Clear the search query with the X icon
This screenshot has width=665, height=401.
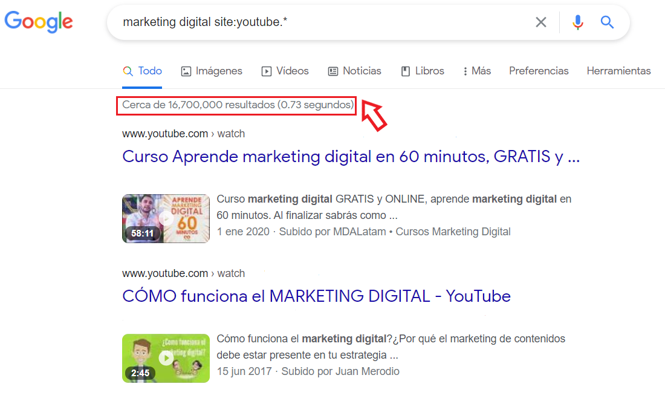541,22
